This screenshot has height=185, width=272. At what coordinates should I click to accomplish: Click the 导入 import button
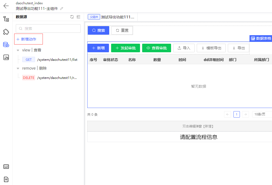point(184,48)
